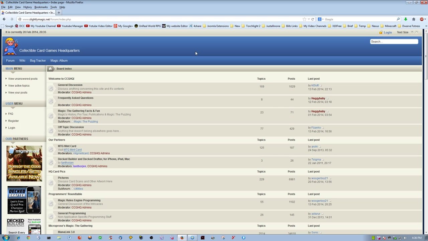
Task: Bookmark this page with the star icon
Action: [304, 19]
